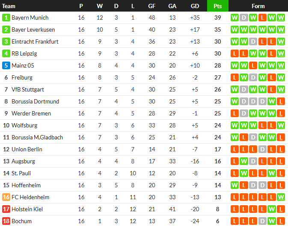Click Bochum's draw form badge
Image resolution: width=288 pixels, height=227 pixels.
[x=262, y=221]
